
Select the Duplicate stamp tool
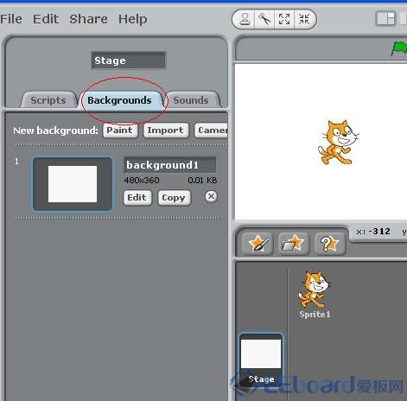245,20
